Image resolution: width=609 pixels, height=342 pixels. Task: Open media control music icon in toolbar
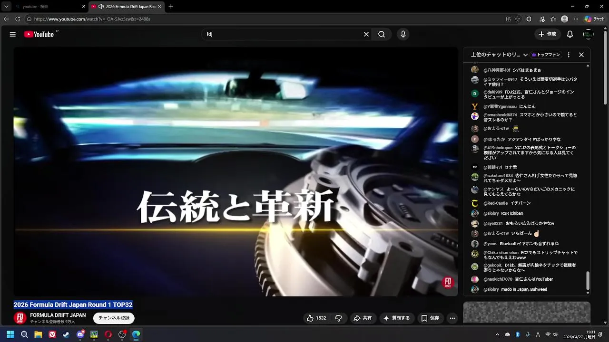tap(542, 19)
